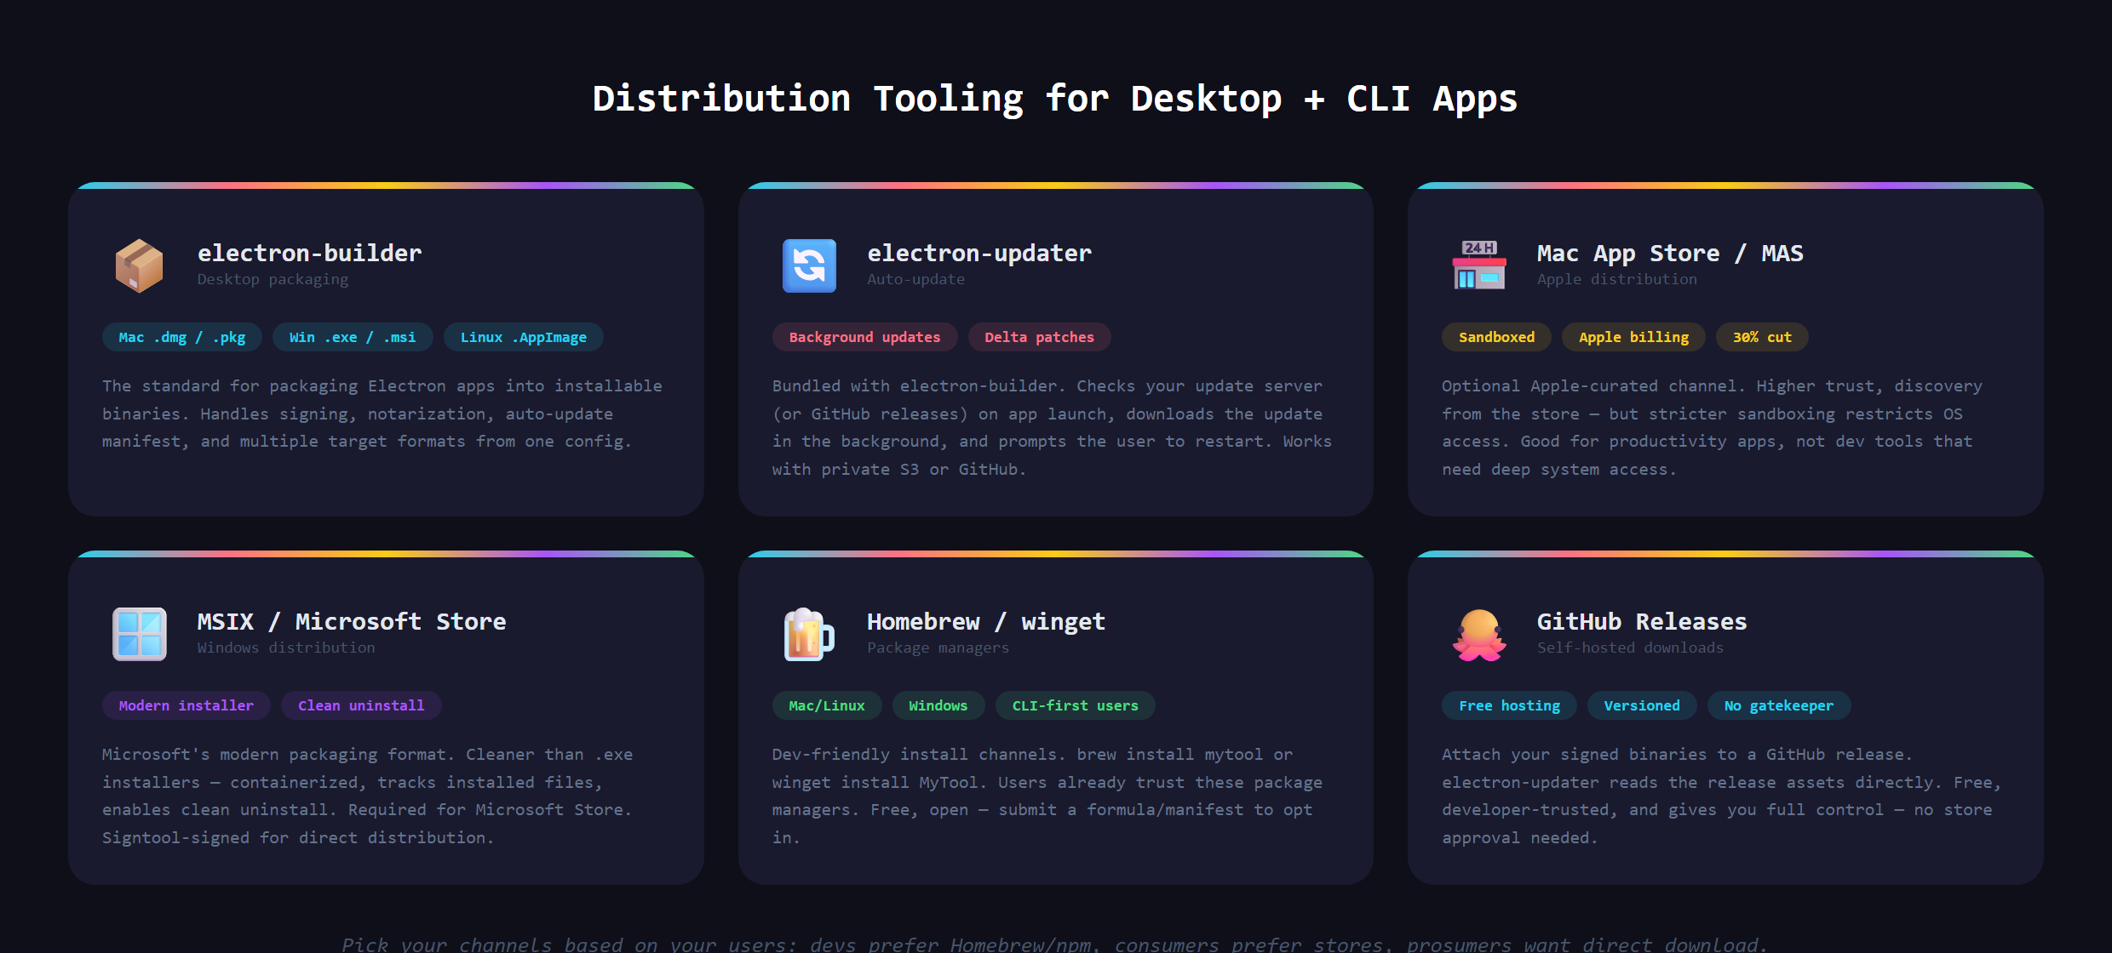Click the Mac App Store description paragraph
Image resolution: width=2112 pixels, height=953 pixels.
1712,427
